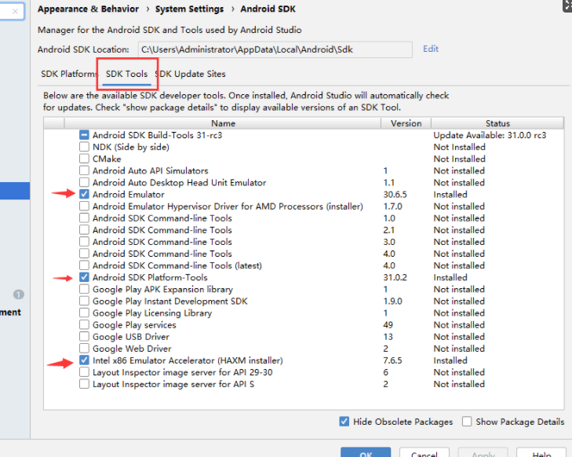Check Layout Inspector for API S checkbox
The width and height of the screenshot is (572, 457).
(84, 384)
